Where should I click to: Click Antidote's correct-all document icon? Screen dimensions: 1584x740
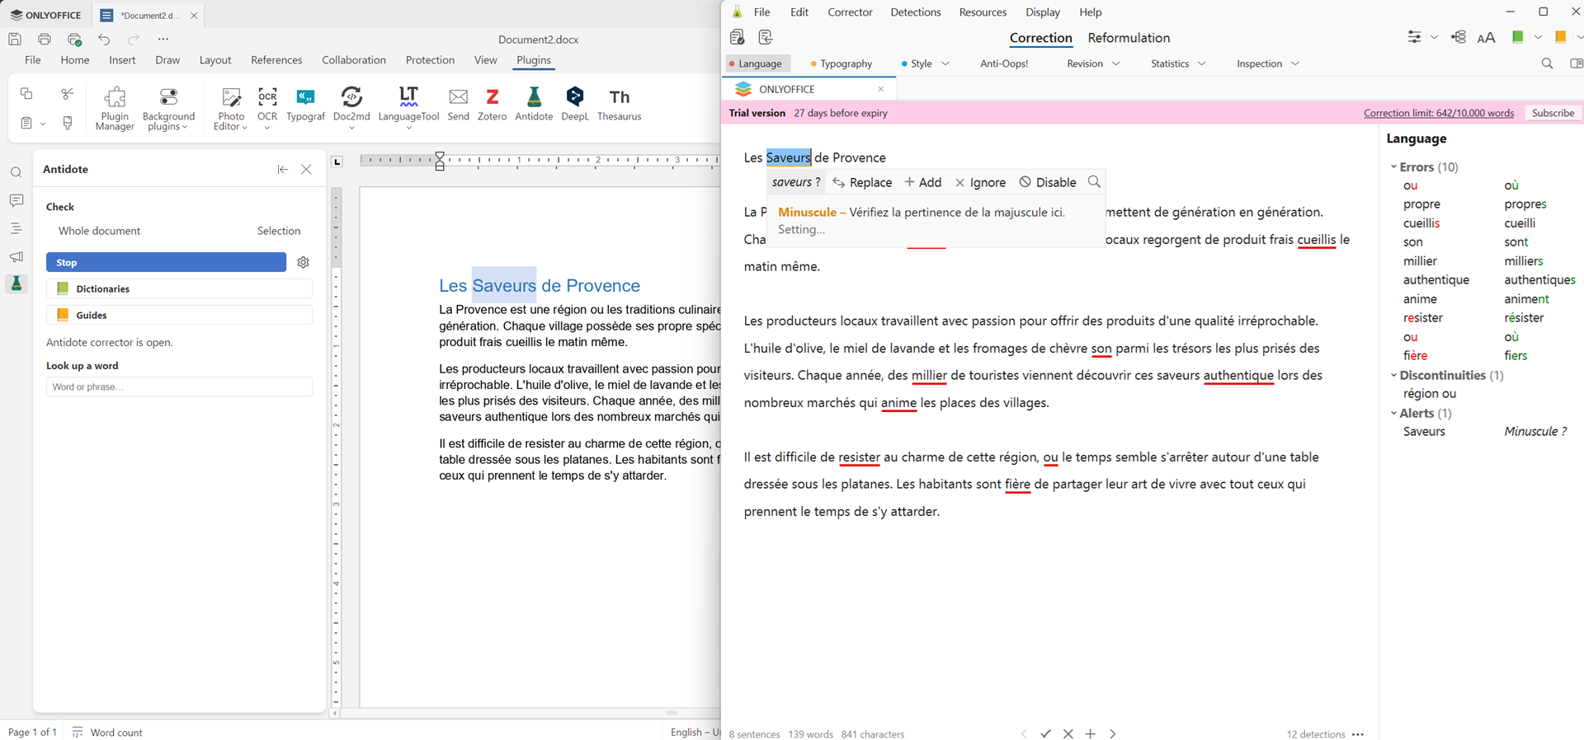(738, 37)
